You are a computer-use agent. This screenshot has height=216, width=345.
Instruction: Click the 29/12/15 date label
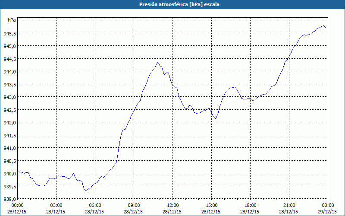click(327, 212)
